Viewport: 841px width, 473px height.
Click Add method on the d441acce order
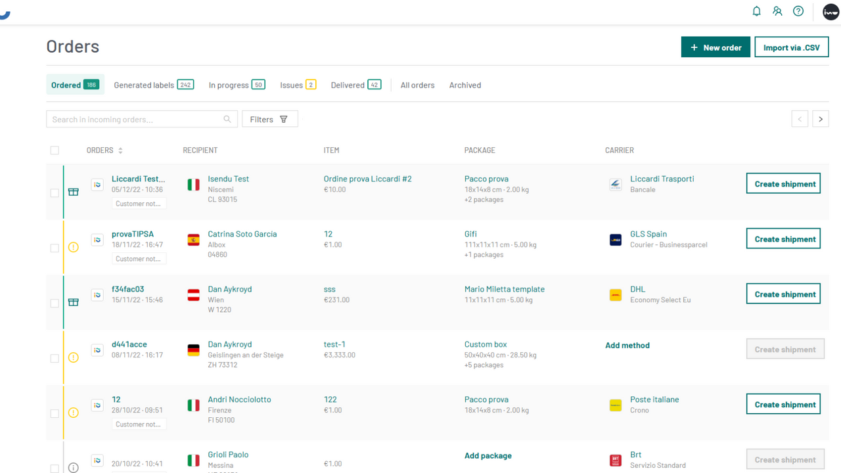[x=627, y=345]
